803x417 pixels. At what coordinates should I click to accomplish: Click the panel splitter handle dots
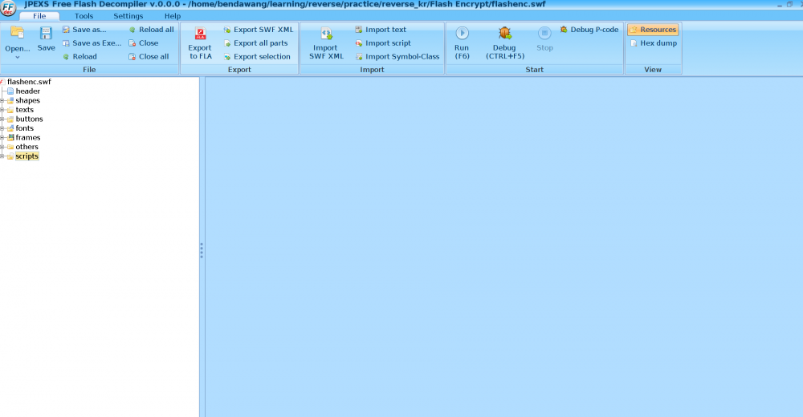(202, 250)
